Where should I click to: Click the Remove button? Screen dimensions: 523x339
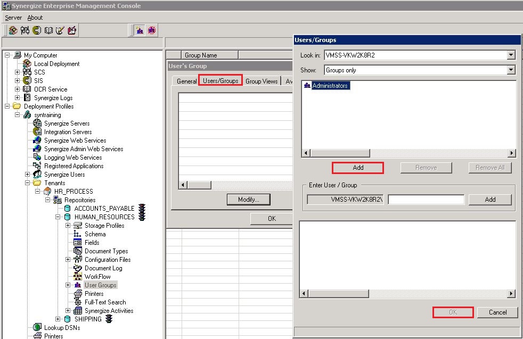pyautogui.click(x=426, y=168)
